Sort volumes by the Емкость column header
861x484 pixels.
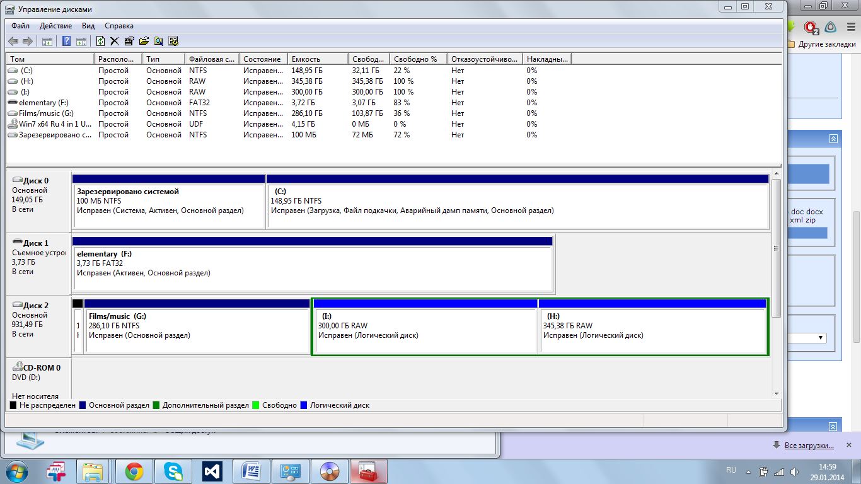tap(317, 59)
